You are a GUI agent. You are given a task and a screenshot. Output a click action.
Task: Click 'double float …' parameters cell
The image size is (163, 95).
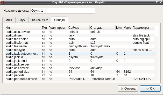tap(143, 43)
